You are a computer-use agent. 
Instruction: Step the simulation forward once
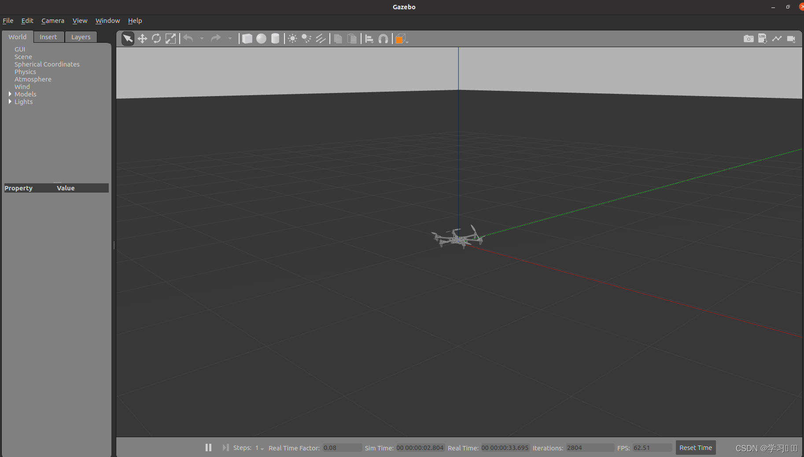coord(225,447)
